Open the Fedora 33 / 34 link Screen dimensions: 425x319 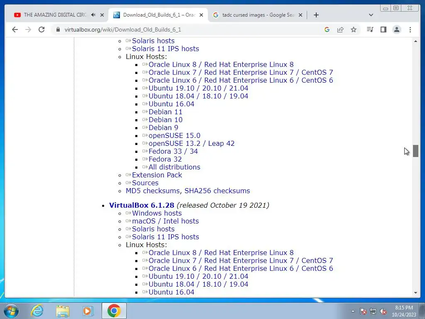173,151
